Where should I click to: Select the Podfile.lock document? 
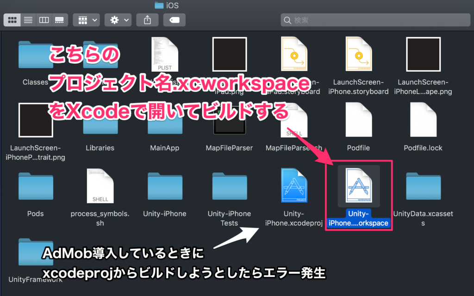coord(423,120)
